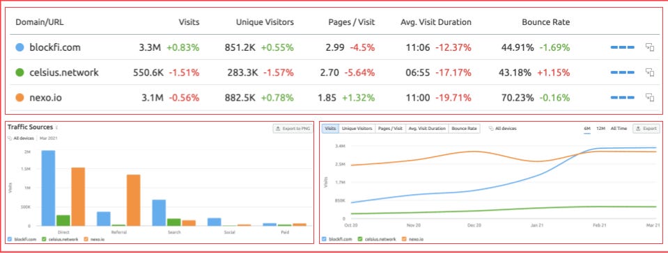Click the blue Search traffic bar
Image resolution: width=668 pixels, height=253 pixels.
click(x=159, y=213)
